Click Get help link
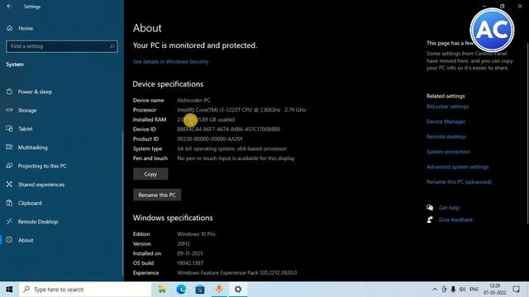This screenshot has height=297, width=529. [x=449, y=208]
